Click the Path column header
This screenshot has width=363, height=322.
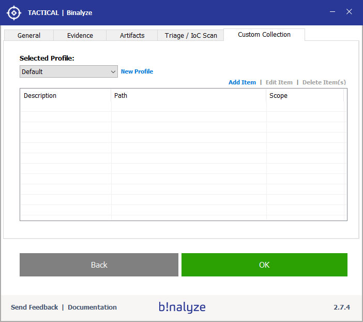(x=189, y=95)
